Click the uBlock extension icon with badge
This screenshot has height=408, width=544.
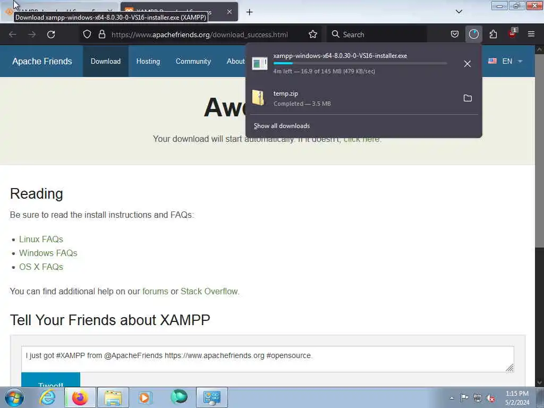tap(512, 33)
